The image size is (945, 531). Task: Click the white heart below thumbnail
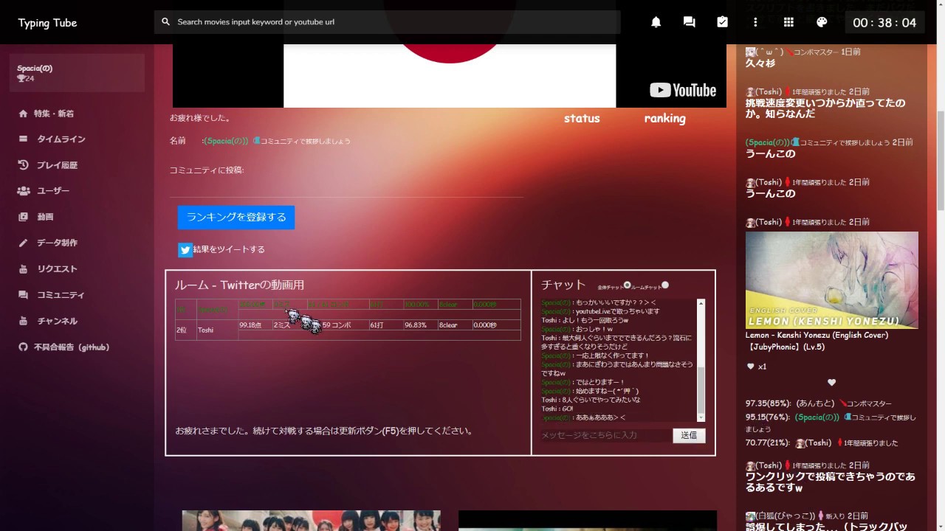[x=831, y=382]
